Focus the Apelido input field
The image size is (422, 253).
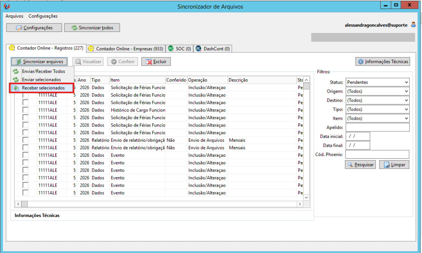pyautogui.click(x=377, y=127)
